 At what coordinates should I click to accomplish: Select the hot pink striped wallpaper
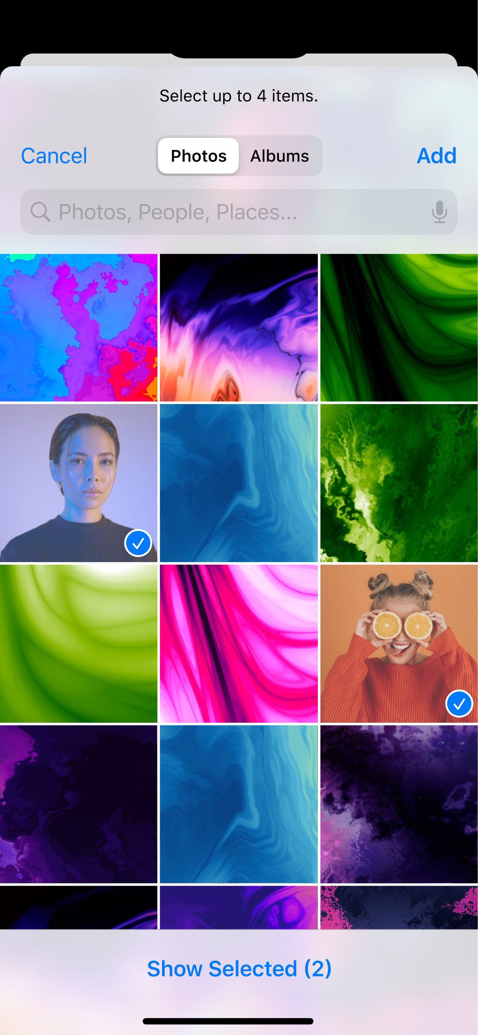[x=239, y=643]
